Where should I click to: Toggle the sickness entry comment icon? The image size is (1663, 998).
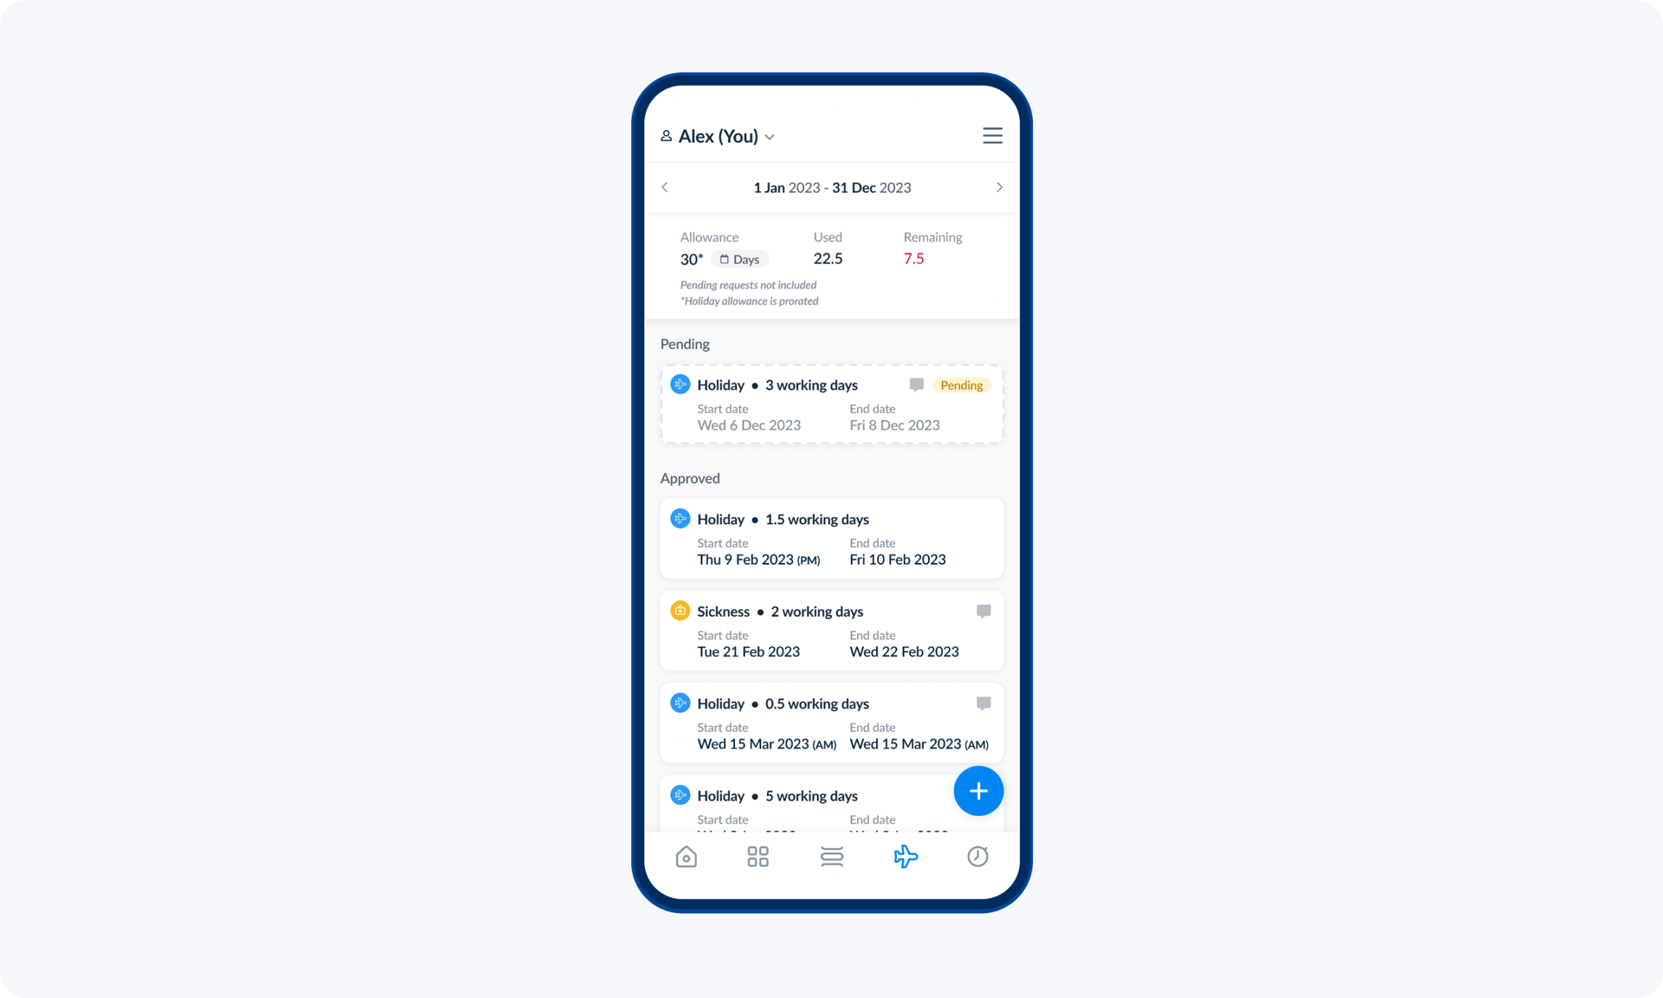pyautogui.click(x=984, y=611)
